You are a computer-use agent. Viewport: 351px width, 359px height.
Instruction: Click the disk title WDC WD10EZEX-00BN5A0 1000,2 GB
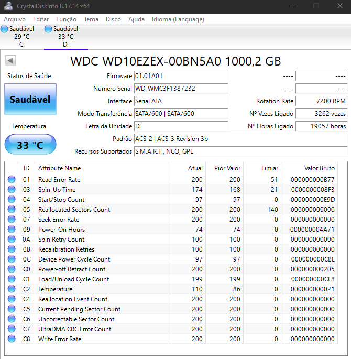coord(175,61)
